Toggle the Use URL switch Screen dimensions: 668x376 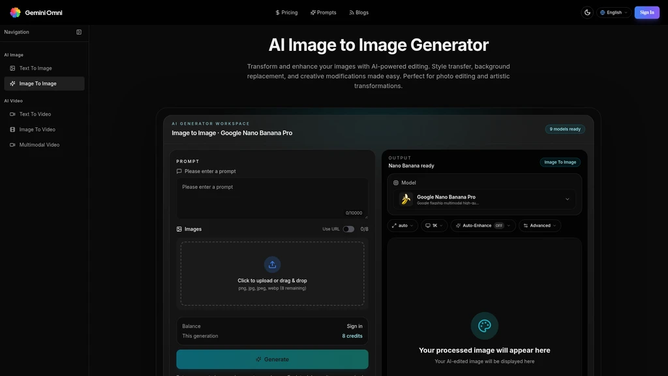[348, 229]
